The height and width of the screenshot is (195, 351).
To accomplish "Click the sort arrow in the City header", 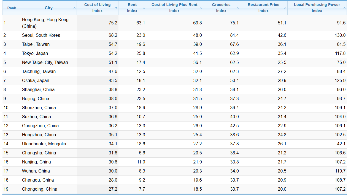I will tap(74, 8).
